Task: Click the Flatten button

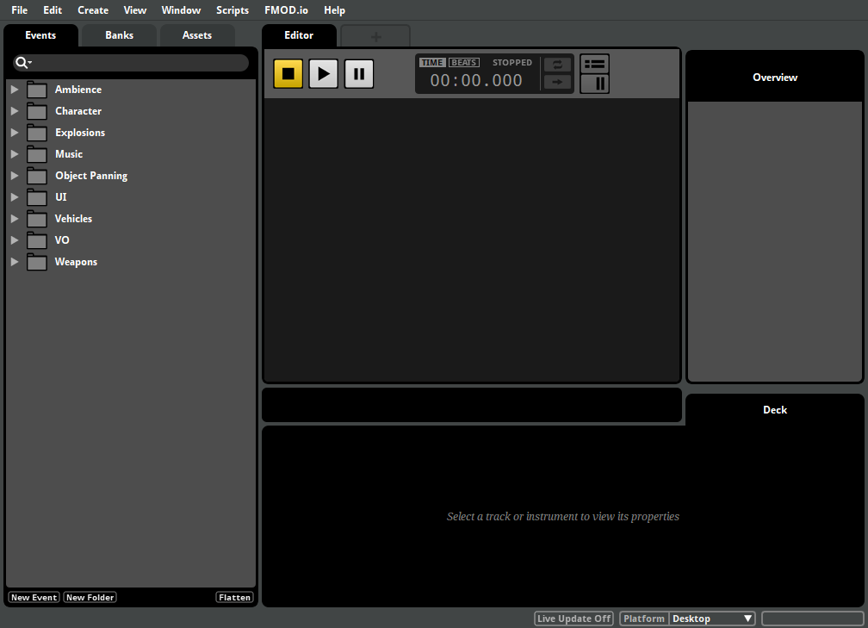Action: 235,597
